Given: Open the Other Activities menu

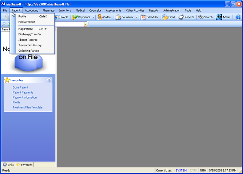Looking at the screenshot, I should point(135,11).
